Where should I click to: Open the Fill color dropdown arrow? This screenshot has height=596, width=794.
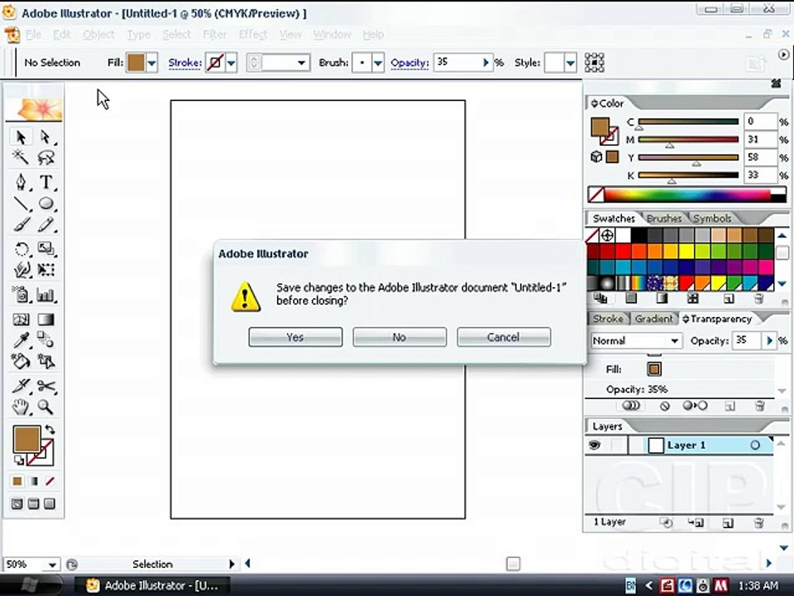click(152, 63)
